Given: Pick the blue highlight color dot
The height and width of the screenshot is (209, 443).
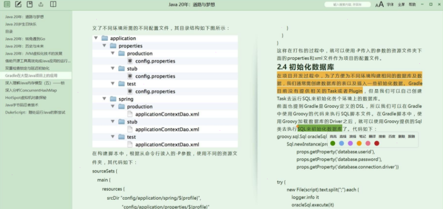Looking at the screenshot, I should click(342, 144).
